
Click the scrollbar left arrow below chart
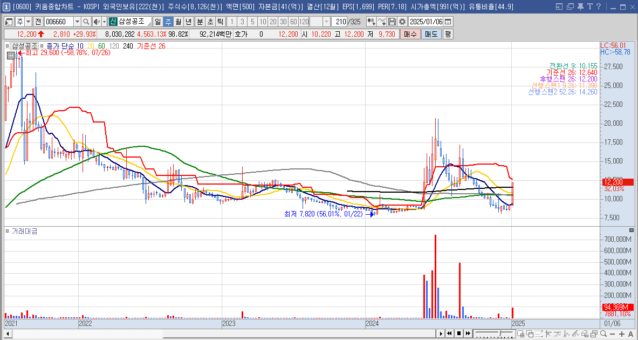click(8, 334)
